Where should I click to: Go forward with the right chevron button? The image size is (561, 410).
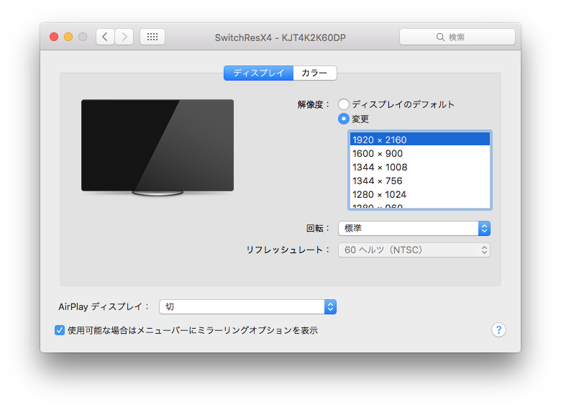coord(124,37)
